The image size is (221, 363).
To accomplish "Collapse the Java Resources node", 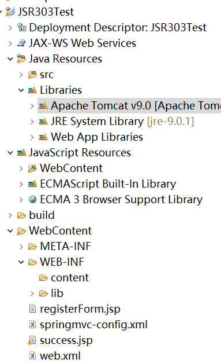I will click(x=10, y=59).
